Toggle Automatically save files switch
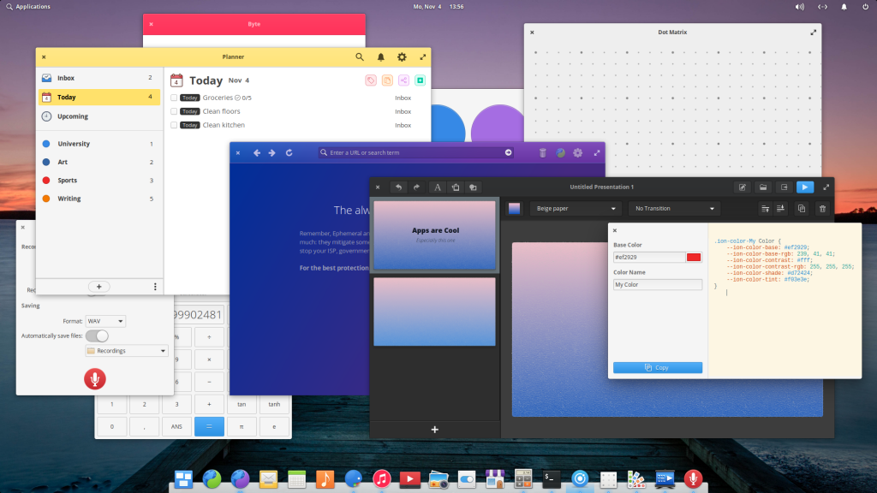 [x=97, y=336]
